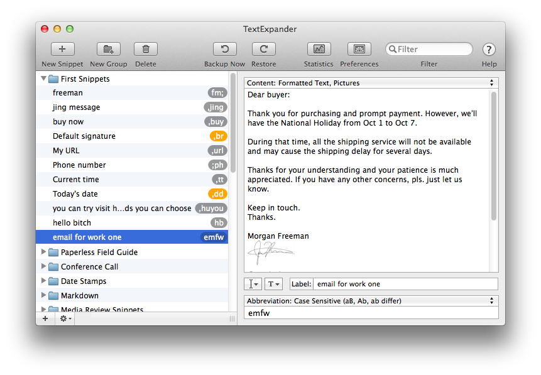Expand the Conference Call group
The image size is (541, 375).
(x=43, y=266)
